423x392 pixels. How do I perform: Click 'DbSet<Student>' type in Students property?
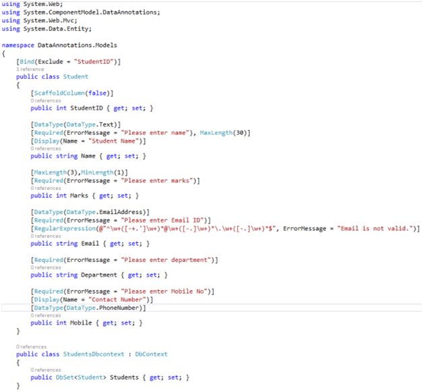point(81,377)
